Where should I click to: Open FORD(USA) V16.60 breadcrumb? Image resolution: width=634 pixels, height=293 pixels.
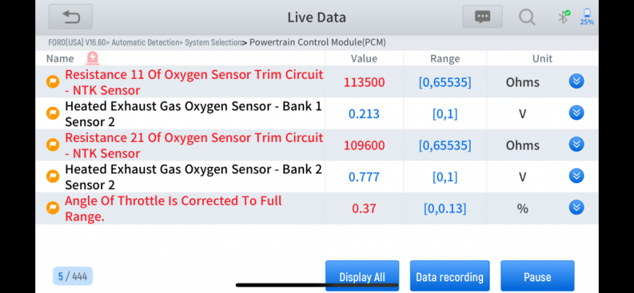point(77,42)
